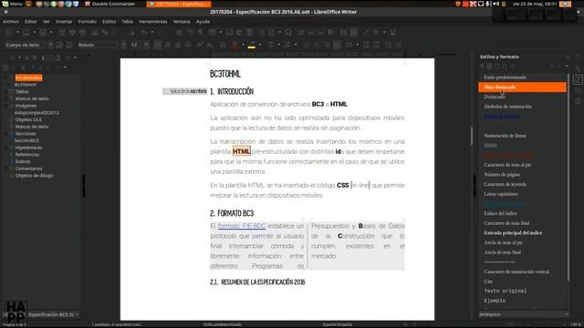Show frame styles in Estilos y formato
Image resolution: width=584 pixels, height=328 pixels.
pyautogui.click(x=497, y=67)
